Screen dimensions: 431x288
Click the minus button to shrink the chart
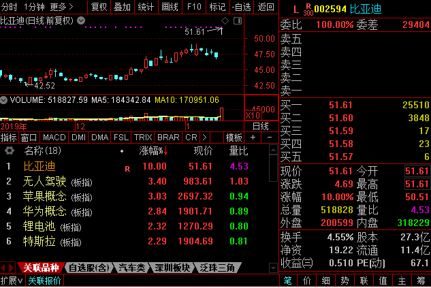pos(270,137)
